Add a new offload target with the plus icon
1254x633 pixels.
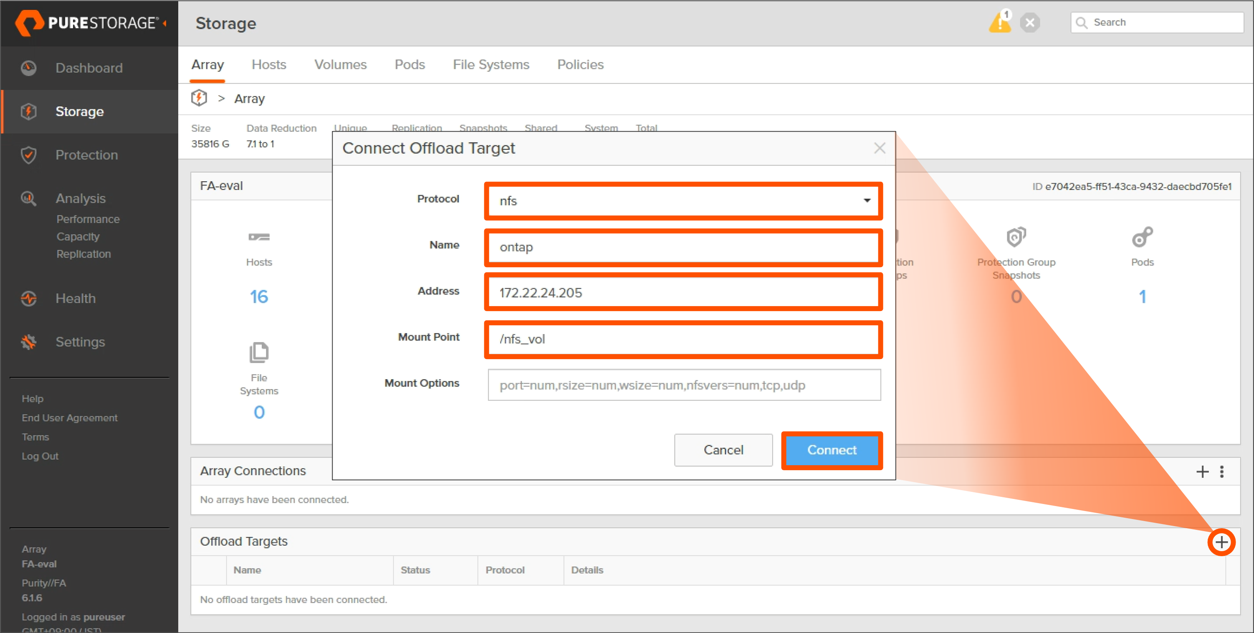pyautogui.click(x=1221, y=542)
